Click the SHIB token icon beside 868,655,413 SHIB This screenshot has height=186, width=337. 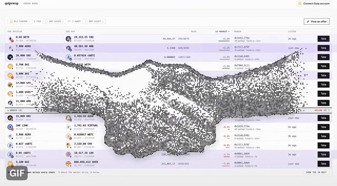(x=68, y=164)
